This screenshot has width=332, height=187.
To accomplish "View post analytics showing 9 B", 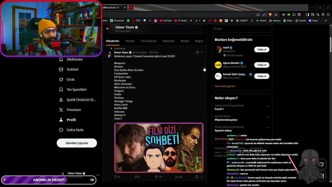I will [x=179, y=177].
